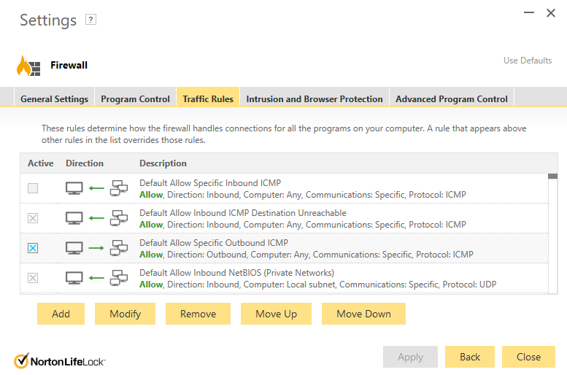Viewport: 567px width, 375px height.
Task: Toggle Active checkbox for Inbound ICMP Destination Unreachable
Action: pos(33,219)
